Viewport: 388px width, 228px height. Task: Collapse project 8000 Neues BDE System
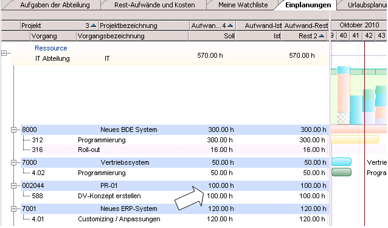[13, 130]
